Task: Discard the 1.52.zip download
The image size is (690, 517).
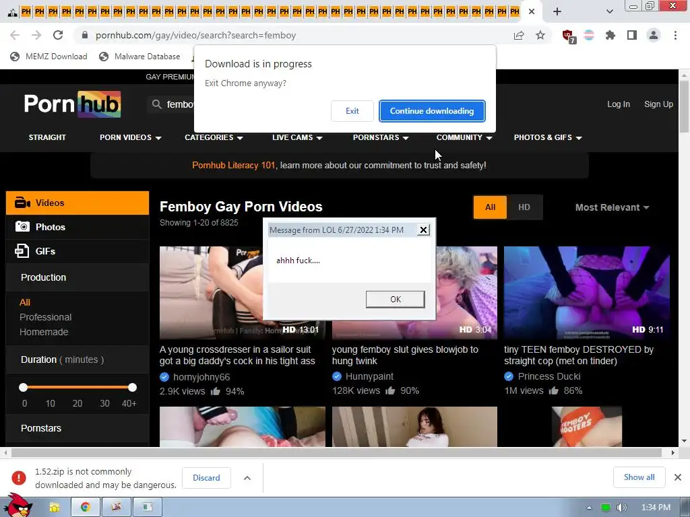Action: pyautogui.click(x=206, y=478)
